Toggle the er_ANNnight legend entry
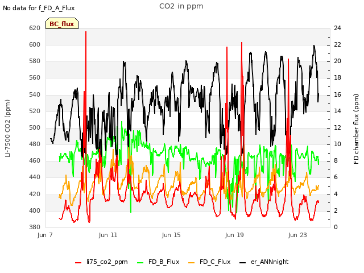The image size is (364, 273). pyautogui.click(x=264, y=262)
